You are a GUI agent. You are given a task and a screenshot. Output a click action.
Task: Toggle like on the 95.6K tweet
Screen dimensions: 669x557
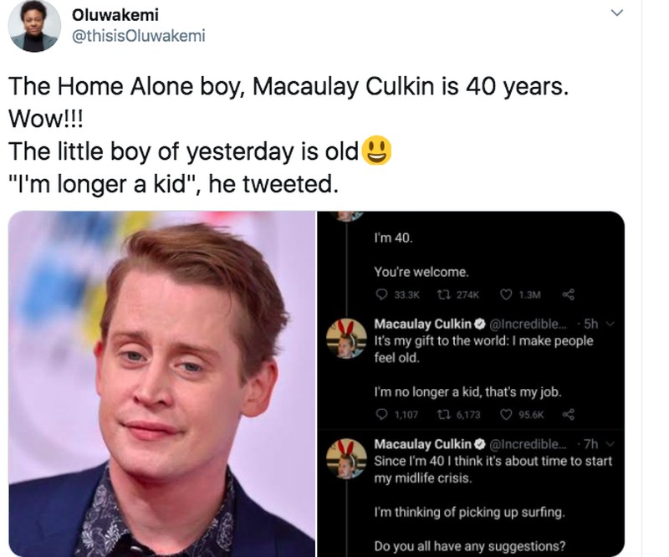pyautogui.click(x=507, y=415)
